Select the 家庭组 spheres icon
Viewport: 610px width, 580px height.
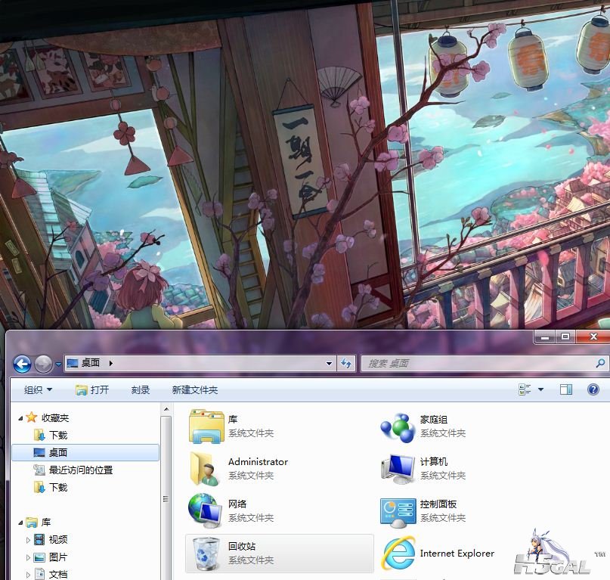coord(397,428)
